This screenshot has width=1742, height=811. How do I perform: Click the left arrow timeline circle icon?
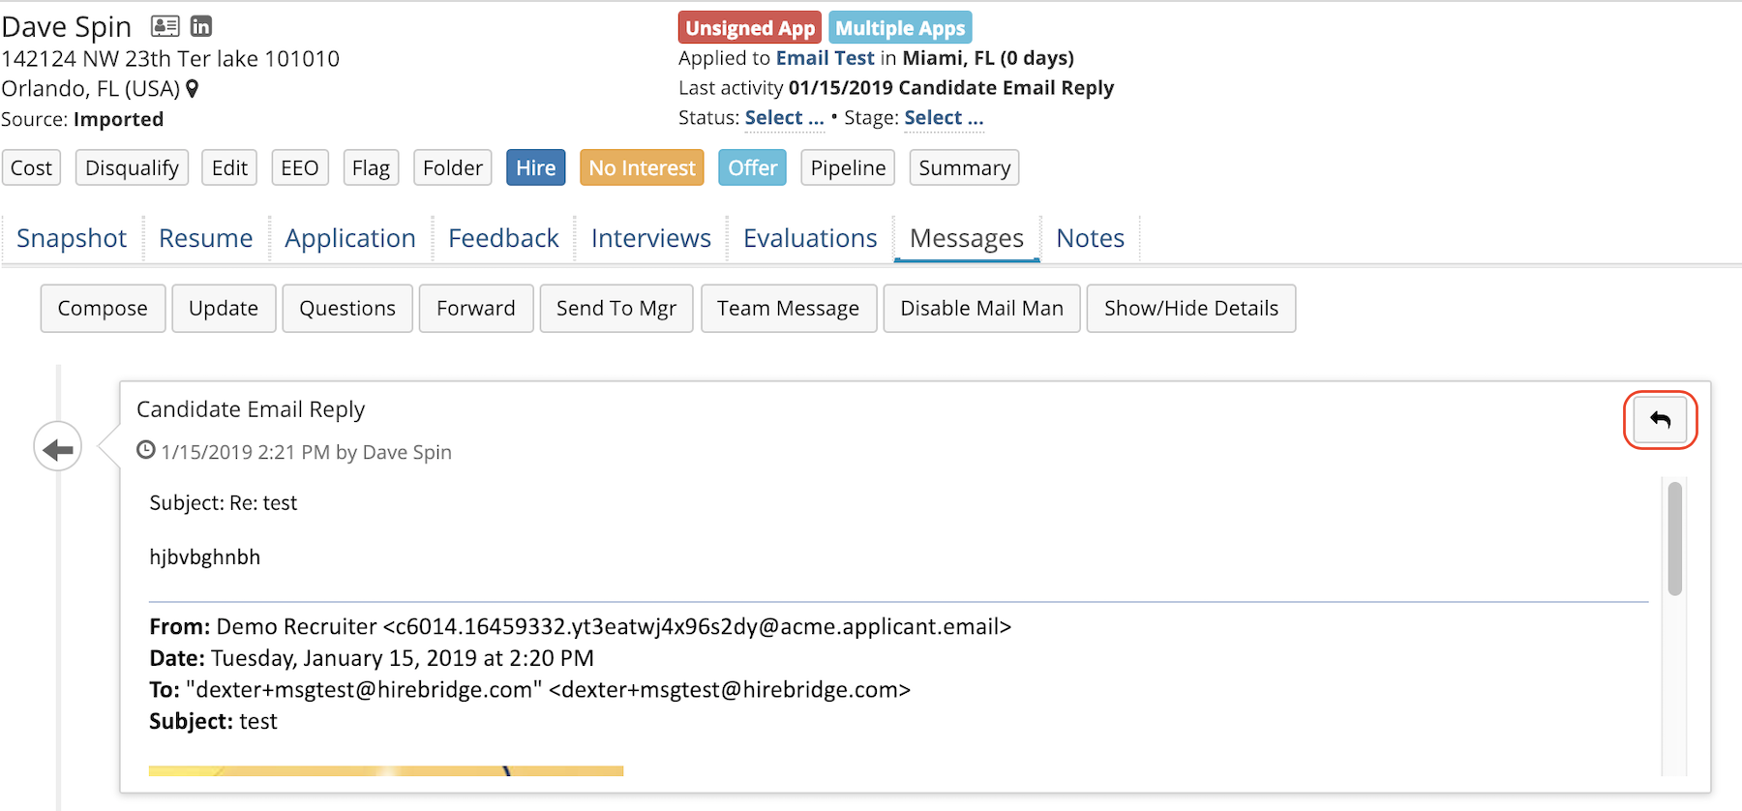coord(58,448)
